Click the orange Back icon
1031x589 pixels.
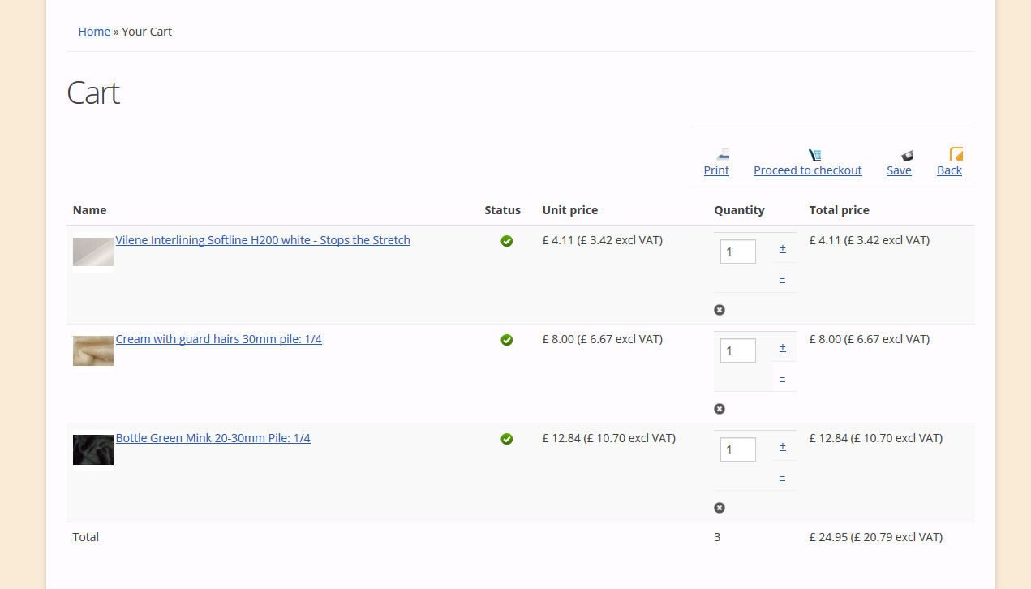[956, 154]
